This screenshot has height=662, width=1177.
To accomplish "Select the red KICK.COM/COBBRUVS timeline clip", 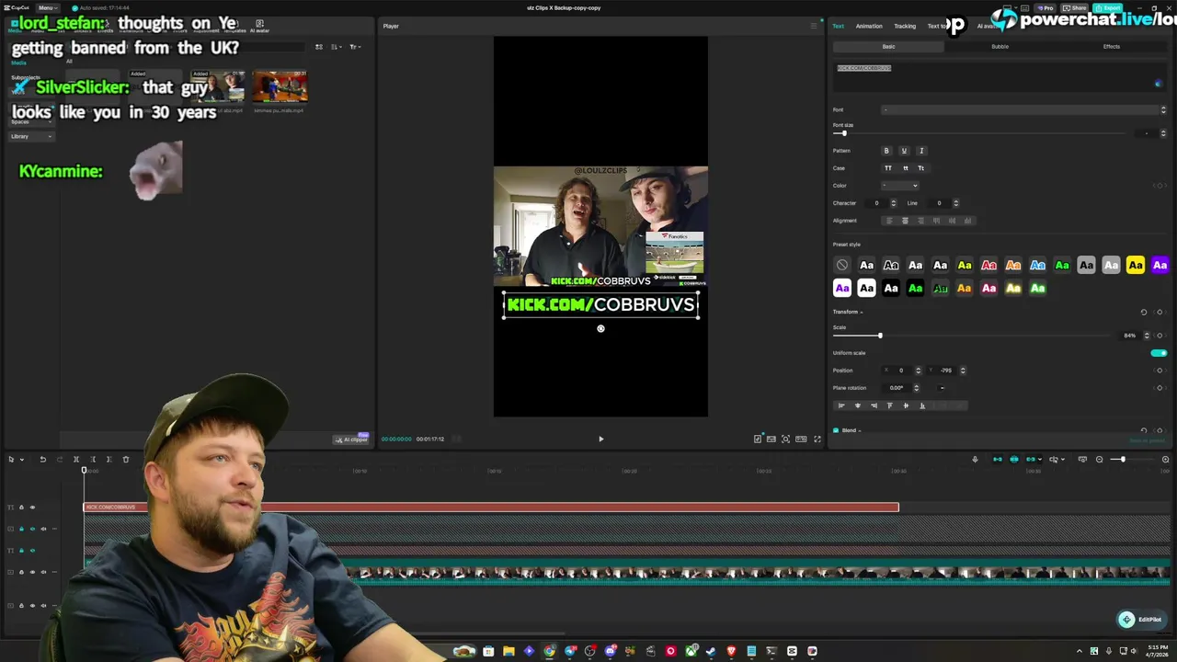I will tap(491, 508).
